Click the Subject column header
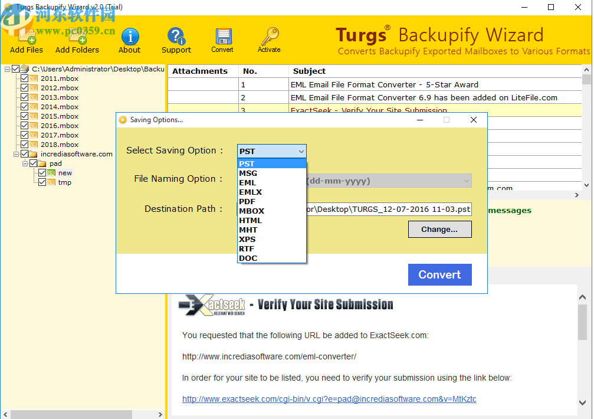Image resolution: width=594 pixels, height=419 pixels. [435, 71]
